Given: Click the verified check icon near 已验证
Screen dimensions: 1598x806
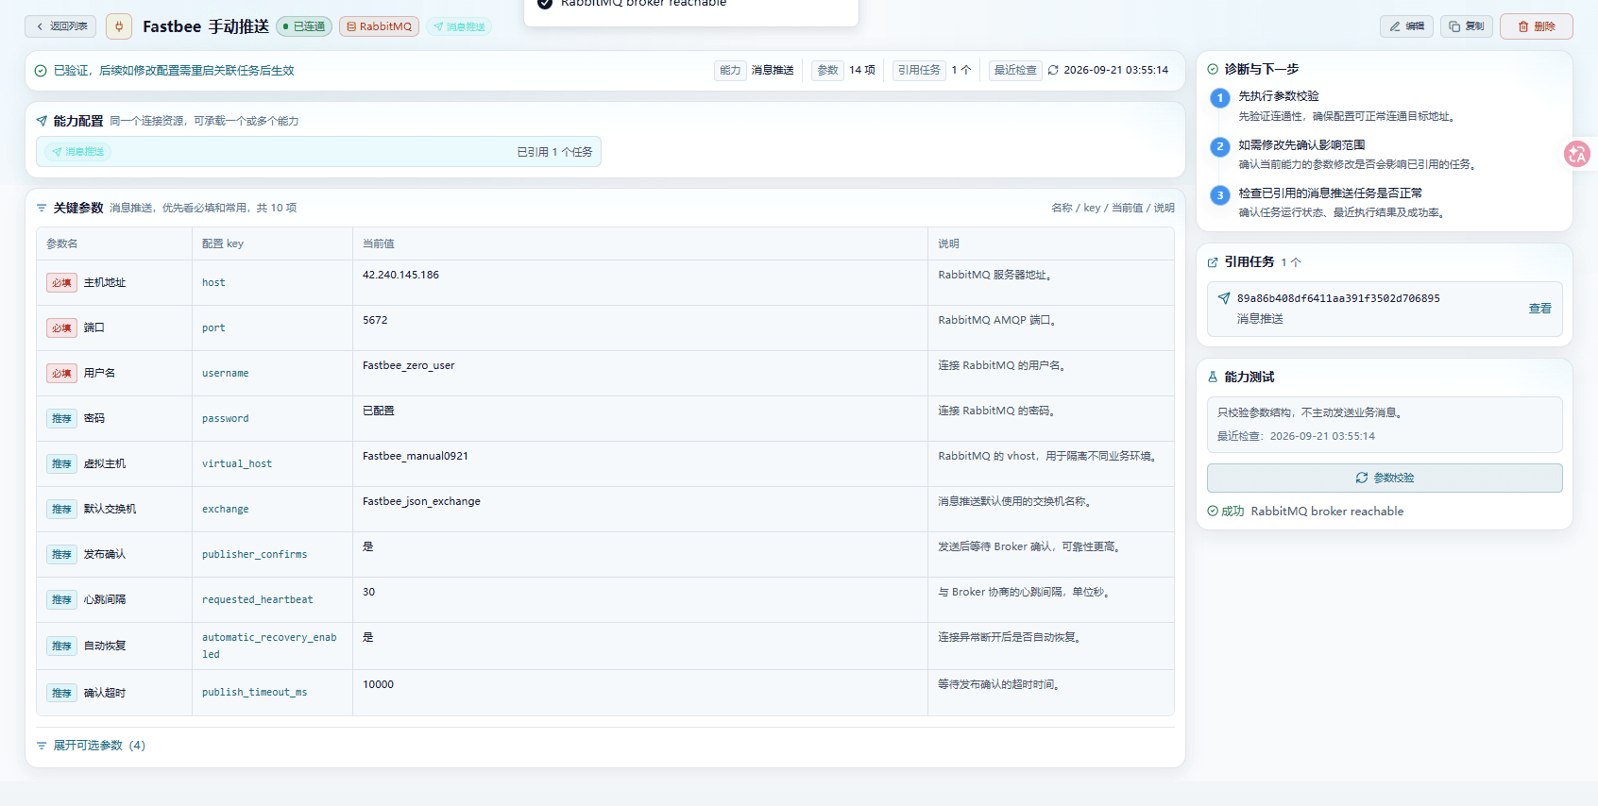Looking at the screenshot, I should click(41, 71).
